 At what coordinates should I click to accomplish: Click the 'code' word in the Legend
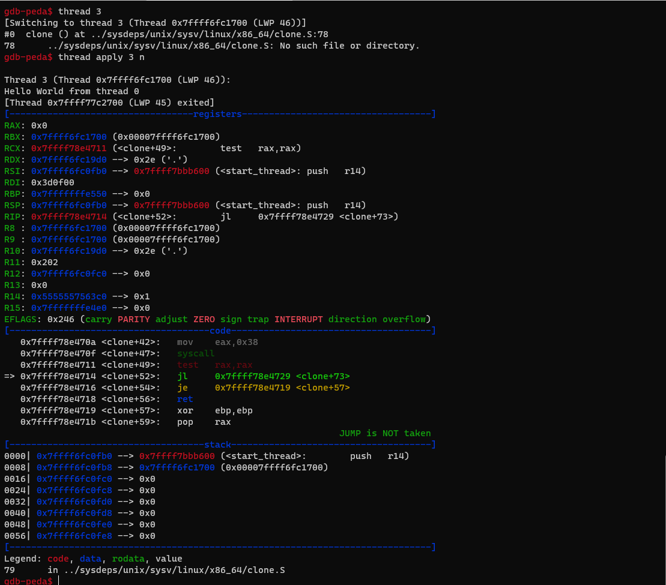tap(58, 559)
